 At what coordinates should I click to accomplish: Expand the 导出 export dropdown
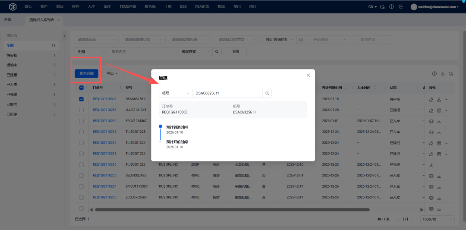click(x=112, y=74)
